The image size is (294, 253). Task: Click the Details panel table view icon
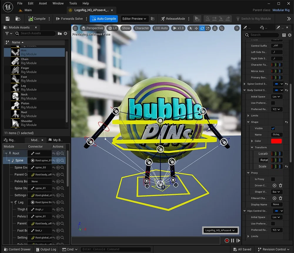pyautogui.click(x=284, y=35)
